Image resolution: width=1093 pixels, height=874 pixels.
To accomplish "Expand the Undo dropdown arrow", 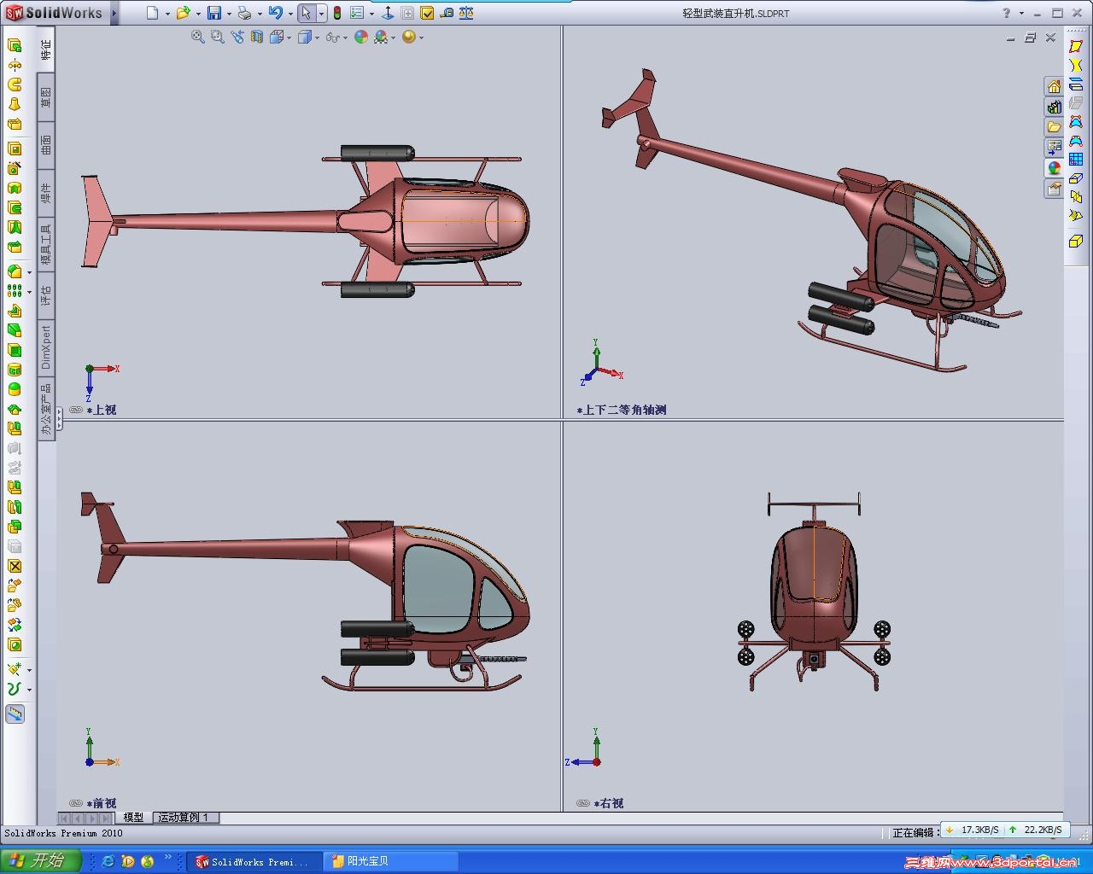I will [x=290, y=14].
